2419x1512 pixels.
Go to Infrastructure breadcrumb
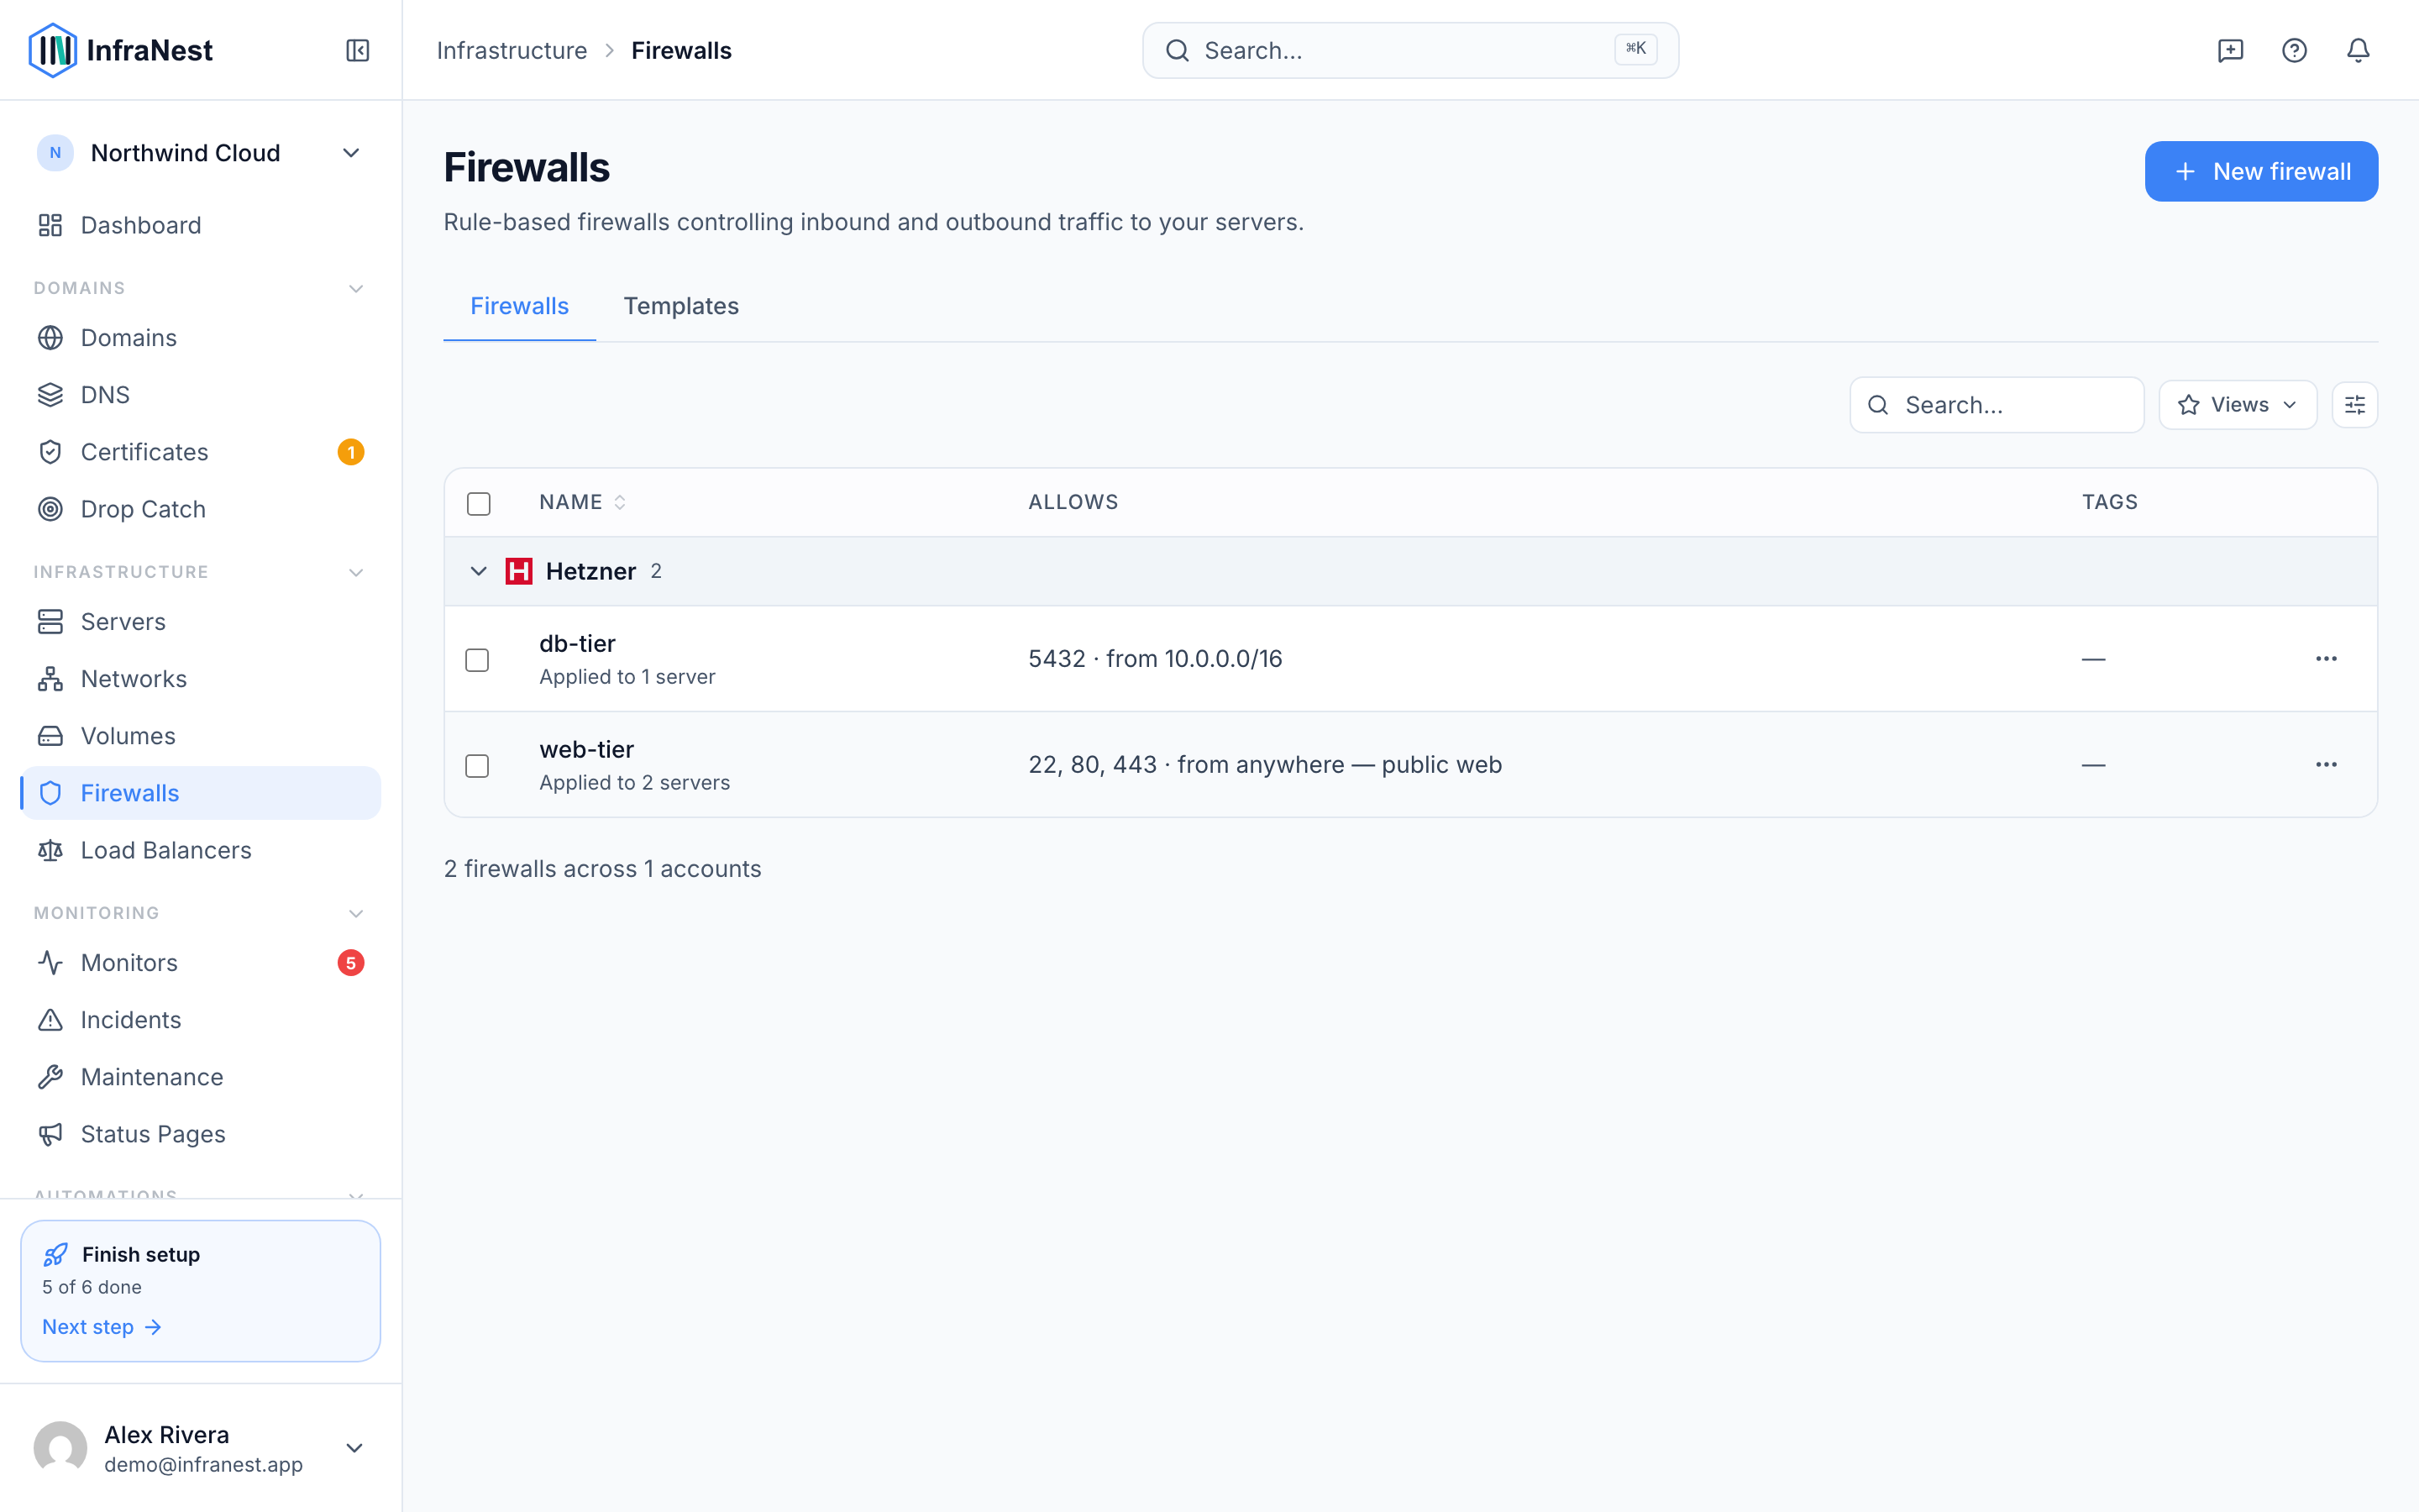coord(512,50)
